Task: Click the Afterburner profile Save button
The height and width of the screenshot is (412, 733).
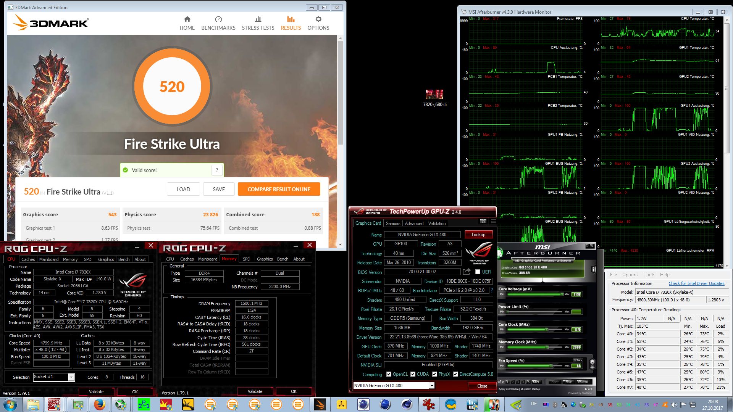Action: point(536,381)
